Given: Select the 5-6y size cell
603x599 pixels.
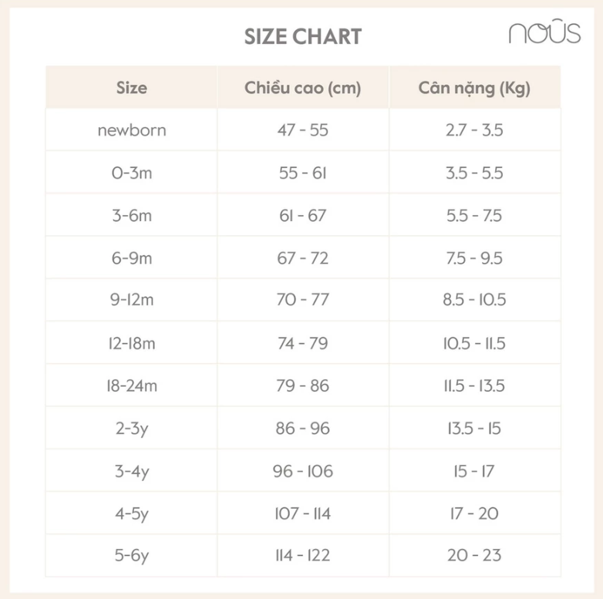Looking at the screenshot, I should coord(131,556).
